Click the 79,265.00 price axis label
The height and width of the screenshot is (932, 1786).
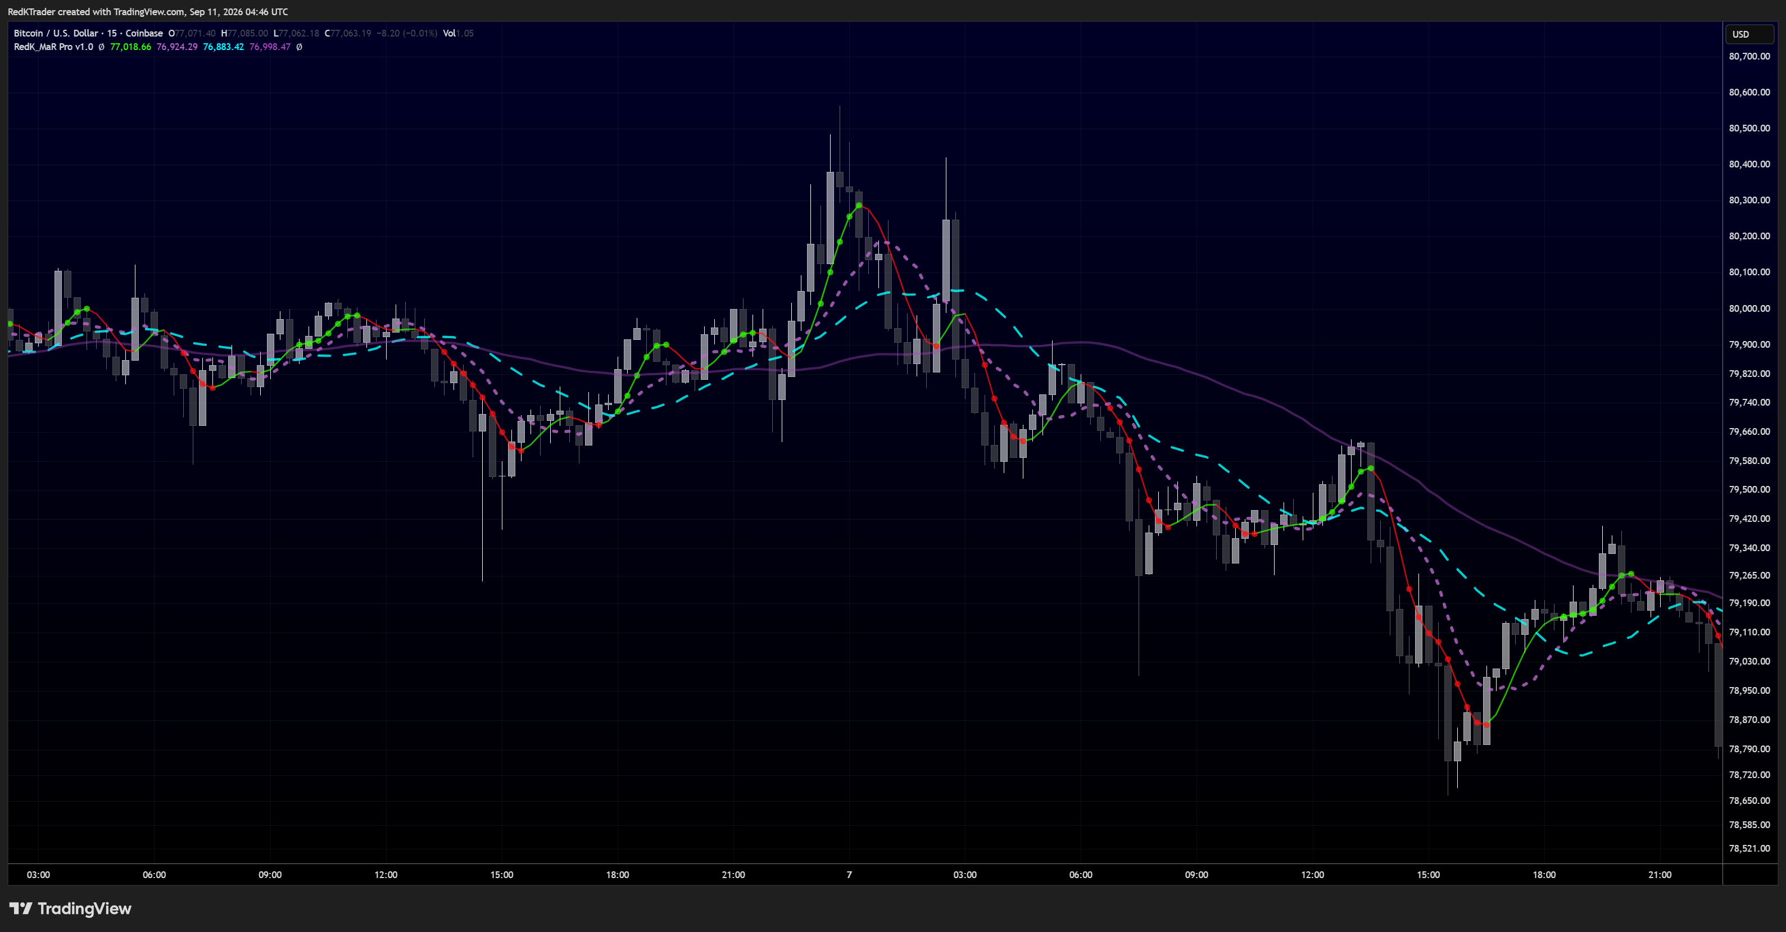point(1749,575)
